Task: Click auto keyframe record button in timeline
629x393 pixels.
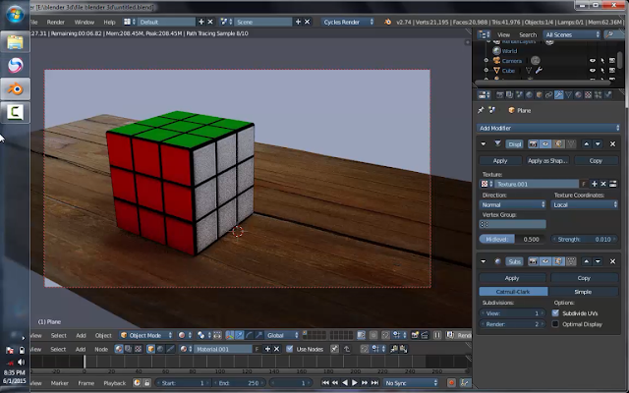Action: point(451,383)
